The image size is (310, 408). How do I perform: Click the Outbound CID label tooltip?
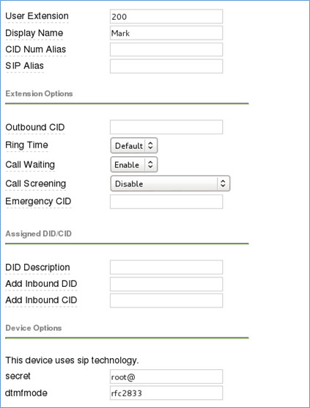[35, 127]
